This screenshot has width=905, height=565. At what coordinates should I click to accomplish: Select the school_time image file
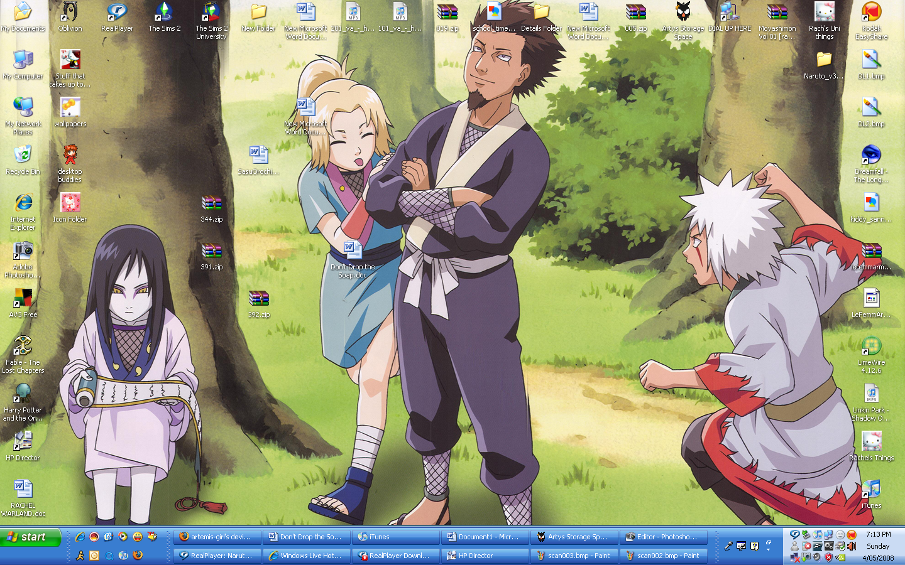[x=494, y=17]
